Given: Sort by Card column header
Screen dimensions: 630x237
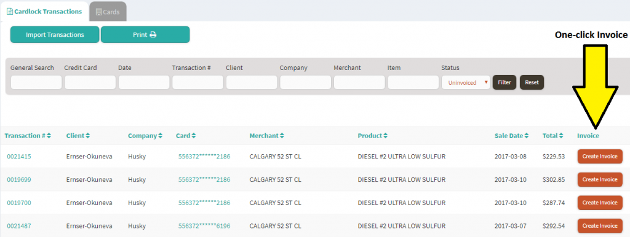Looking at the screenshot, I should click(x=186, y=136).
